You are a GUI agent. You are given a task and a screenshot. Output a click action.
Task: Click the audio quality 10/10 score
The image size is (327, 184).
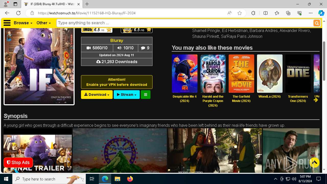pos(125,48)
